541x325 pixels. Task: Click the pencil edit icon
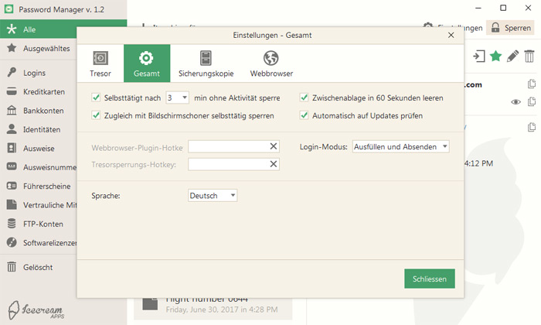click(512, 56)
